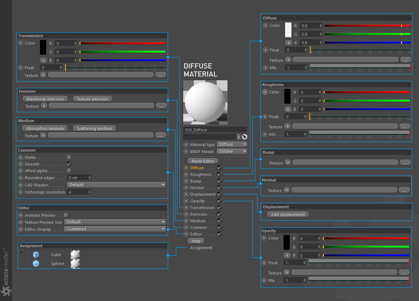Open the Medium texture browse button
Screen dimensions: 419x301
tap(161, 135)
